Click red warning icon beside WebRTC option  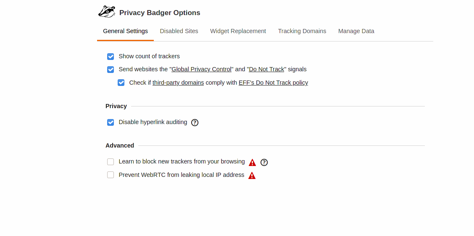(252, 175)
